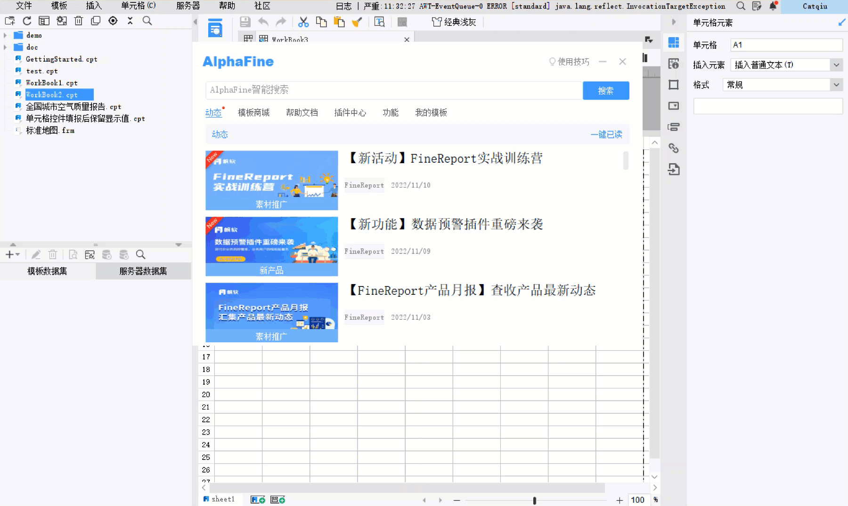The width and height of the screenshot is (848, 506).
Task: Select the 服务器数据集 tab
Action: coord(143,271)
